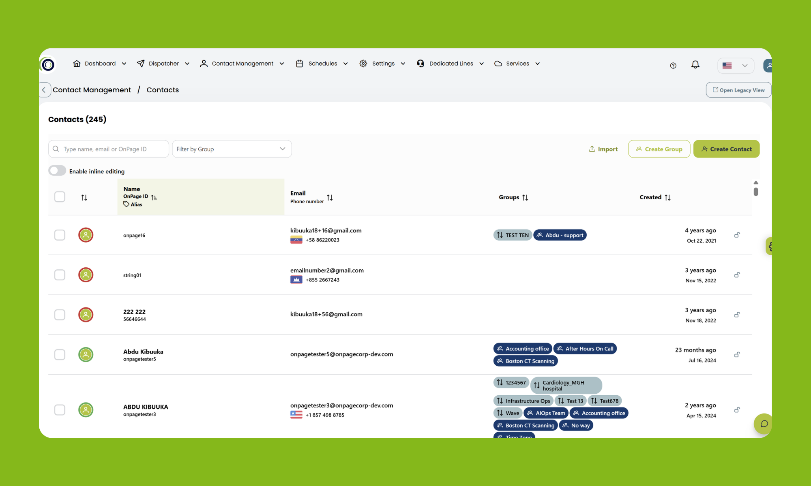Open the language flag dropdown

tap(736, 66)
